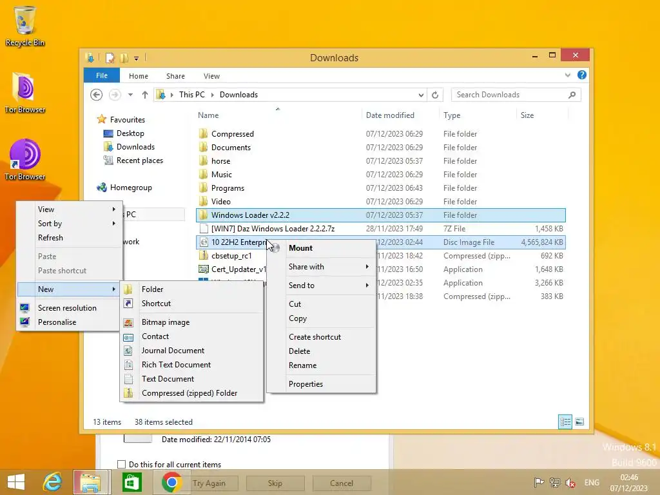Open the Tor Browser folder icon on desktop
This screenshot has height=495, width=660.
point(25,93)
